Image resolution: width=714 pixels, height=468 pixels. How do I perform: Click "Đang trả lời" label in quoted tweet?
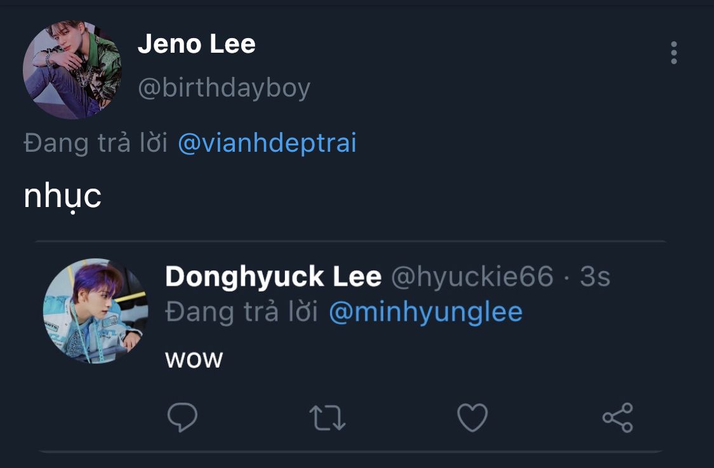tap(241, 312)
